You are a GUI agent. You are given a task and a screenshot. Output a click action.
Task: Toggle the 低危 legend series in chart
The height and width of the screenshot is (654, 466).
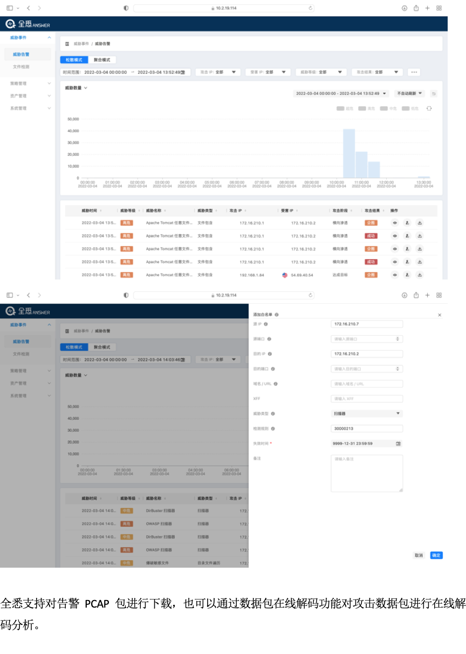click(410, 108)
